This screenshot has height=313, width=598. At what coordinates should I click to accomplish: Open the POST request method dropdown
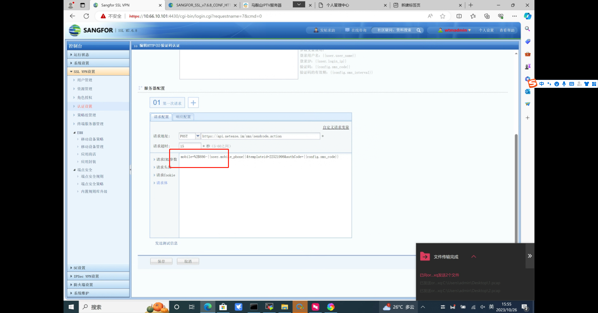point(198,136)
